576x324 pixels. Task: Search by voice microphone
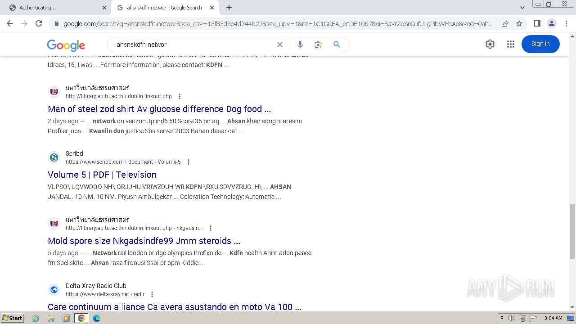tap(300, 45)
